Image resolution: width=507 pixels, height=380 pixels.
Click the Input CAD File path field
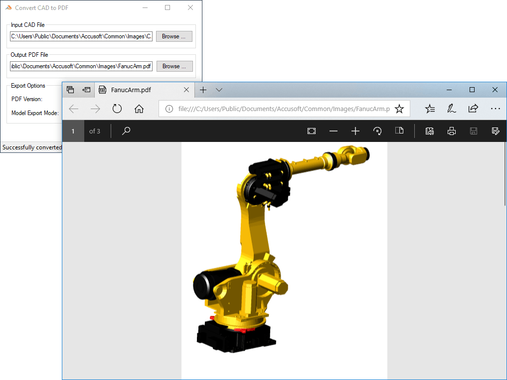81,36
